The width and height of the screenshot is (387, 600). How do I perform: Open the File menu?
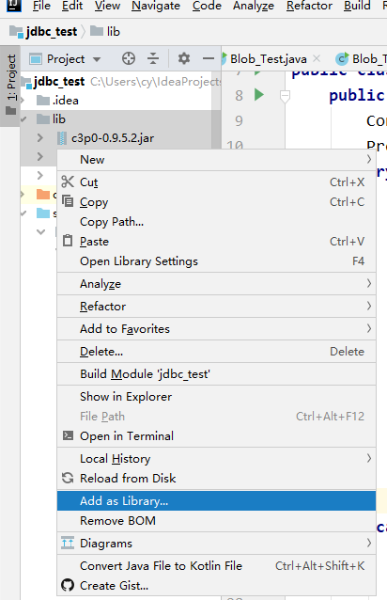coord(41,6)
